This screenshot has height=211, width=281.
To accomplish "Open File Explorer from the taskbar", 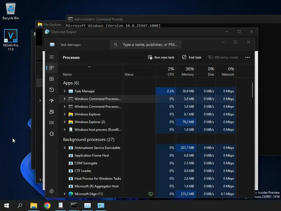I will (34, 206).
